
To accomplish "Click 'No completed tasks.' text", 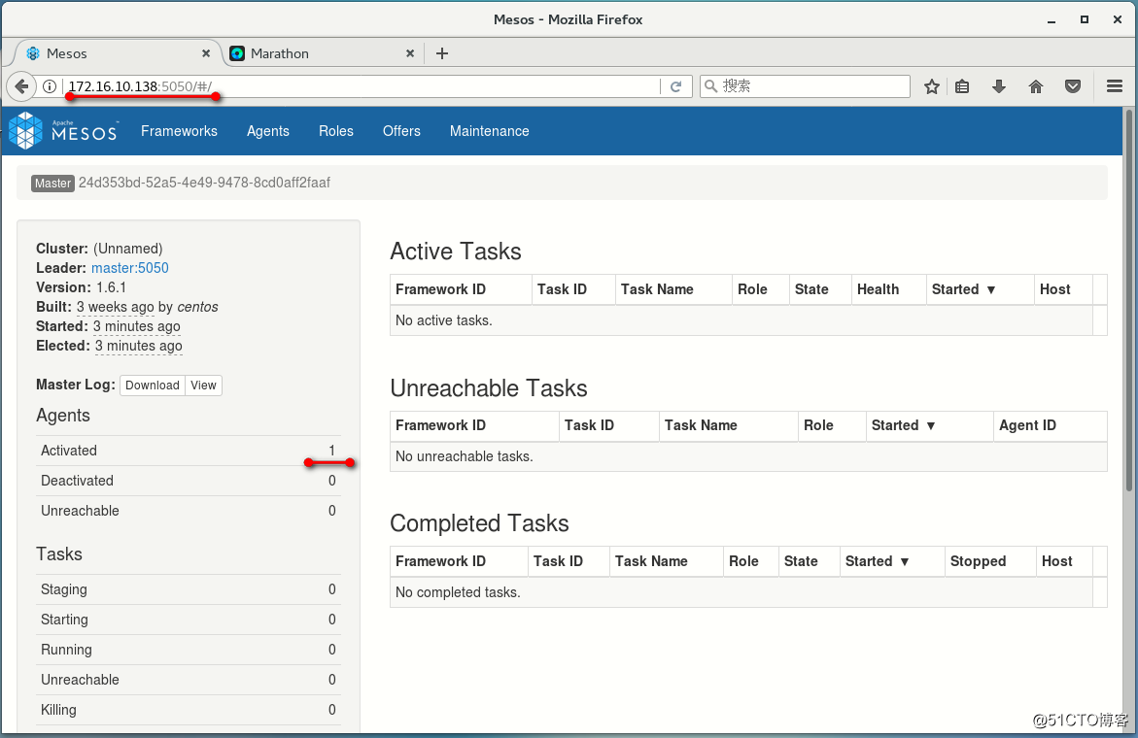I will [458, 592].
